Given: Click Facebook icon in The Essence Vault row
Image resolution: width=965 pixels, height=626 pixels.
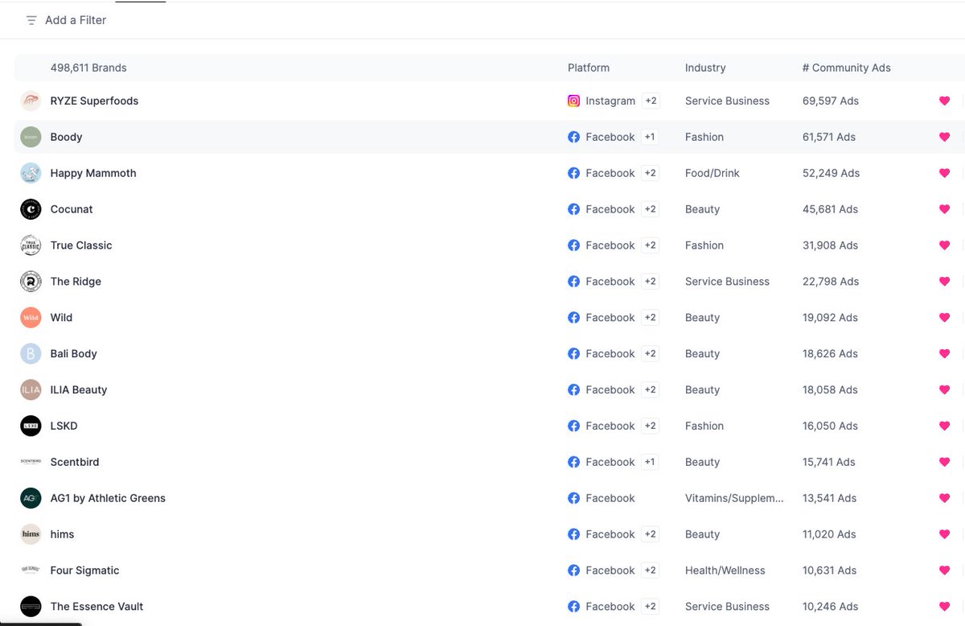Looking at the screenshot, I should coord(573,607).
